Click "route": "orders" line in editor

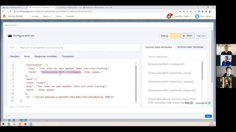pos(37,83)
